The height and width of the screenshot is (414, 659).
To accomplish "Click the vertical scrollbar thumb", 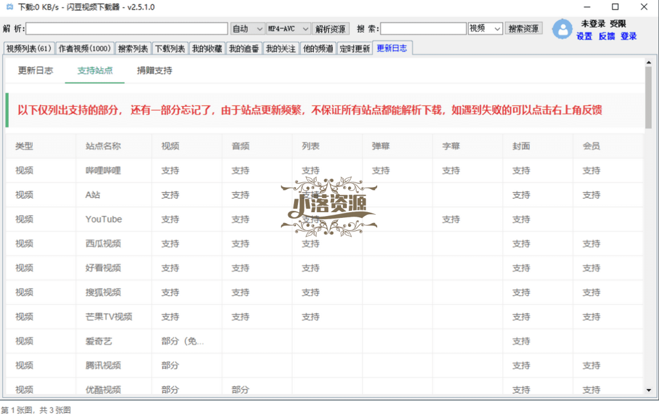I will [x=649, y=98].
